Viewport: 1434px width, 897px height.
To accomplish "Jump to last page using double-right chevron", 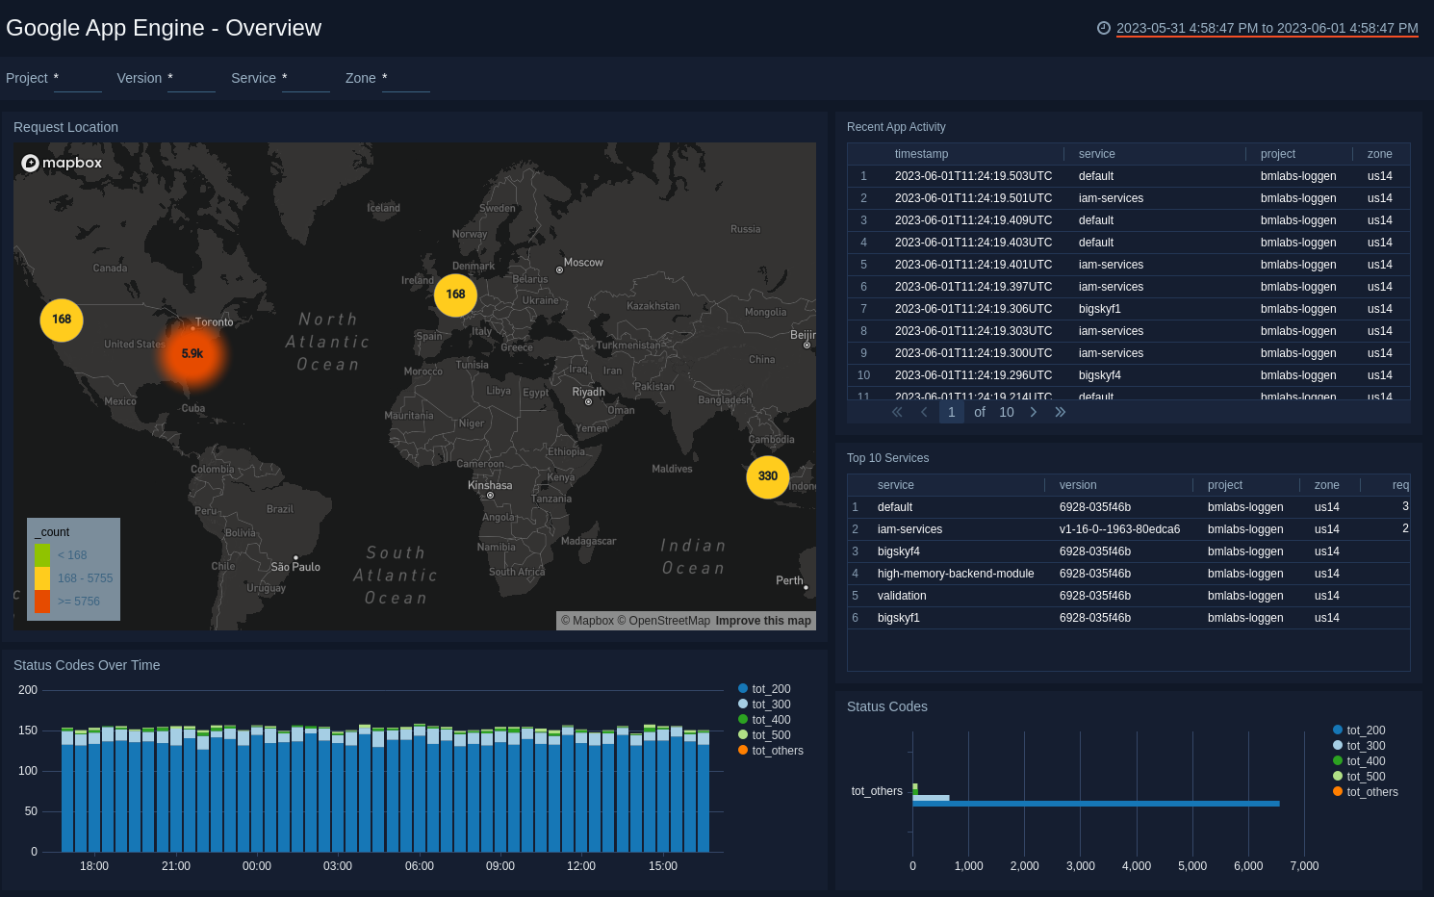I will 1060,411.
